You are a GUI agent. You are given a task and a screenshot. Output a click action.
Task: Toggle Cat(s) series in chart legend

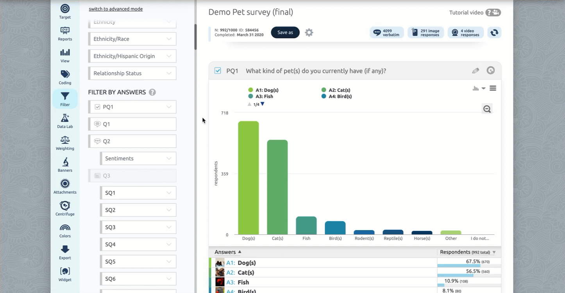[x=336, y=90]
